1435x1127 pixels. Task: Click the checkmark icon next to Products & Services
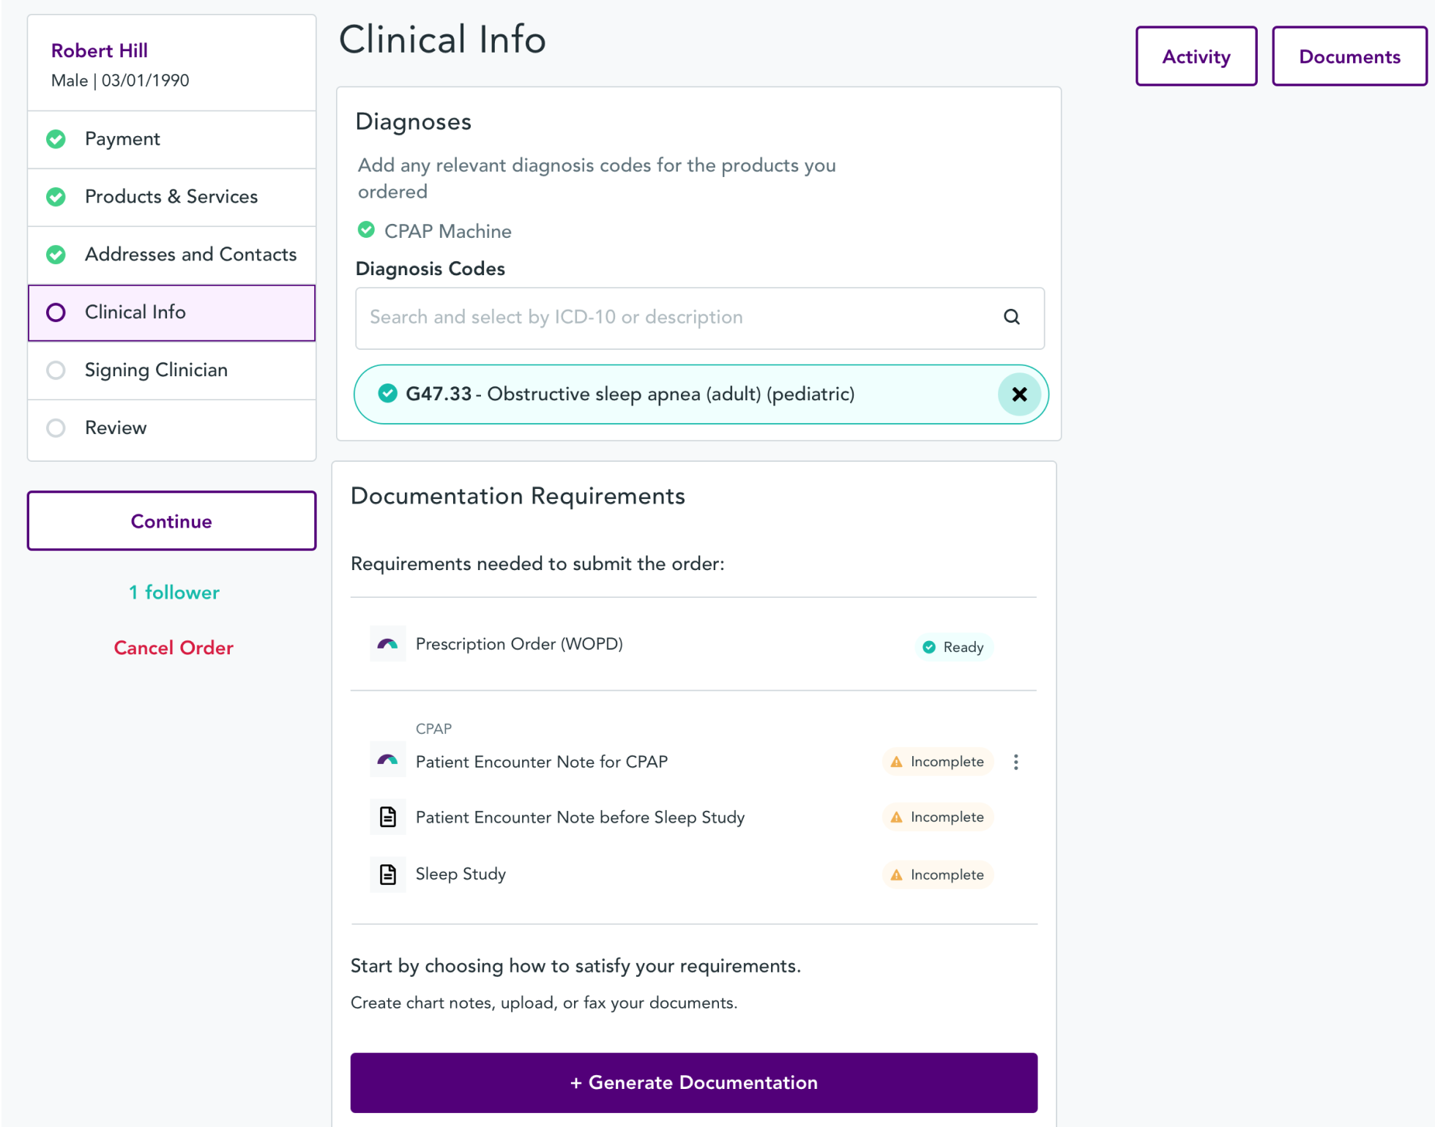[x=56, y=197]
